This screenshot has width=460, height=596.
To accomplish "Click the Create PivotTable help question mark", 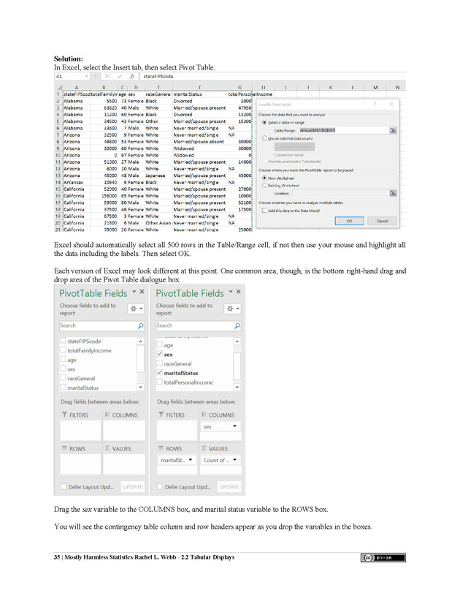I will 375,104.
